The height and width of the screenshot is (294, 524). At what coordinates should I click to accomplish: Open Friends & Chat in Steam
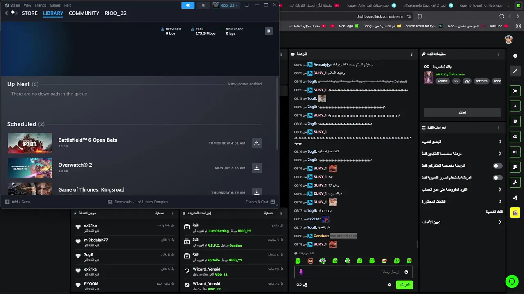(260, 202)
